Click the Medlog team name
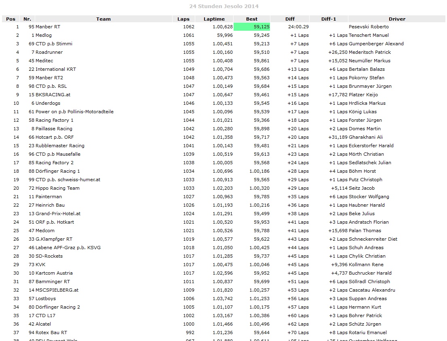The height and width of the screenshot is (341, 447). point(44,35)
